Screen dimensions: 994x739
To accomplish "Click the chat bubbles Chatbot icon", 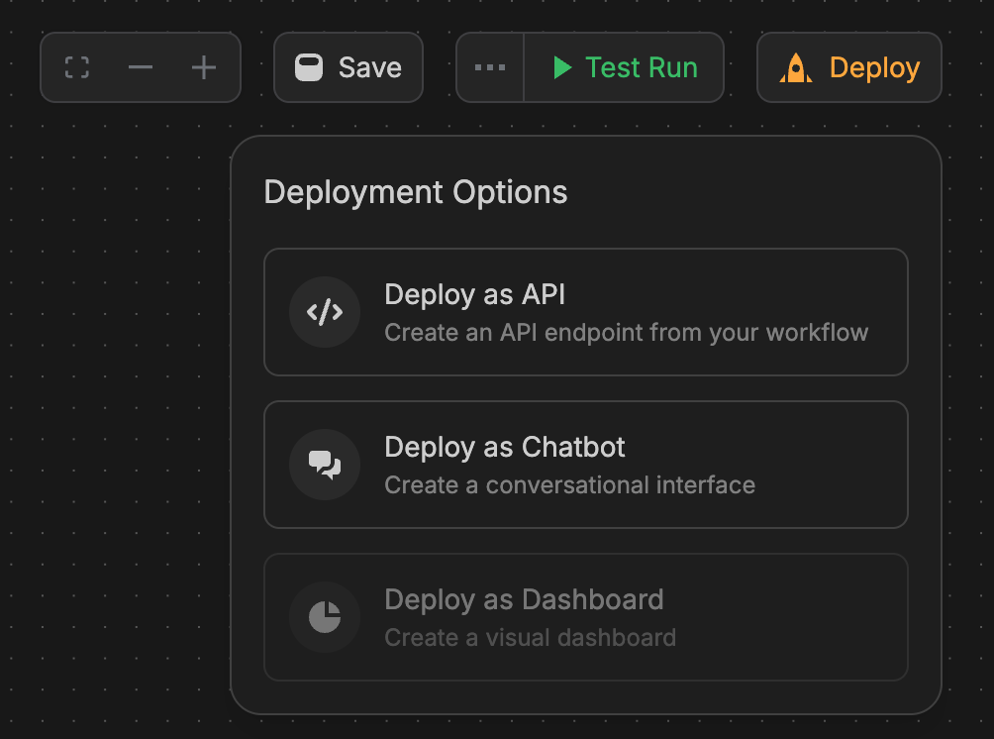I will tap(325, 465).
